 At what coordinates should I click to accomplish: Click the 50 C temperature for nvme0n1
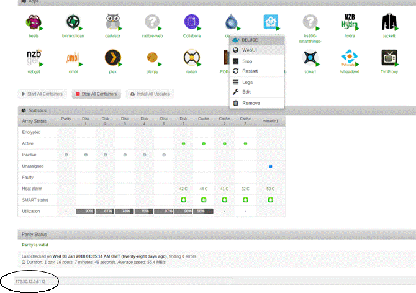tap(270, 189)
